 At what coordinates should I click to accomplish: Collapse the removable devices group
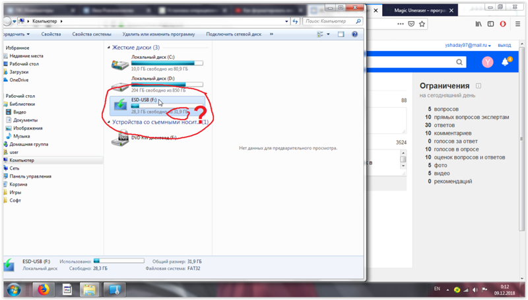point(108,122)
